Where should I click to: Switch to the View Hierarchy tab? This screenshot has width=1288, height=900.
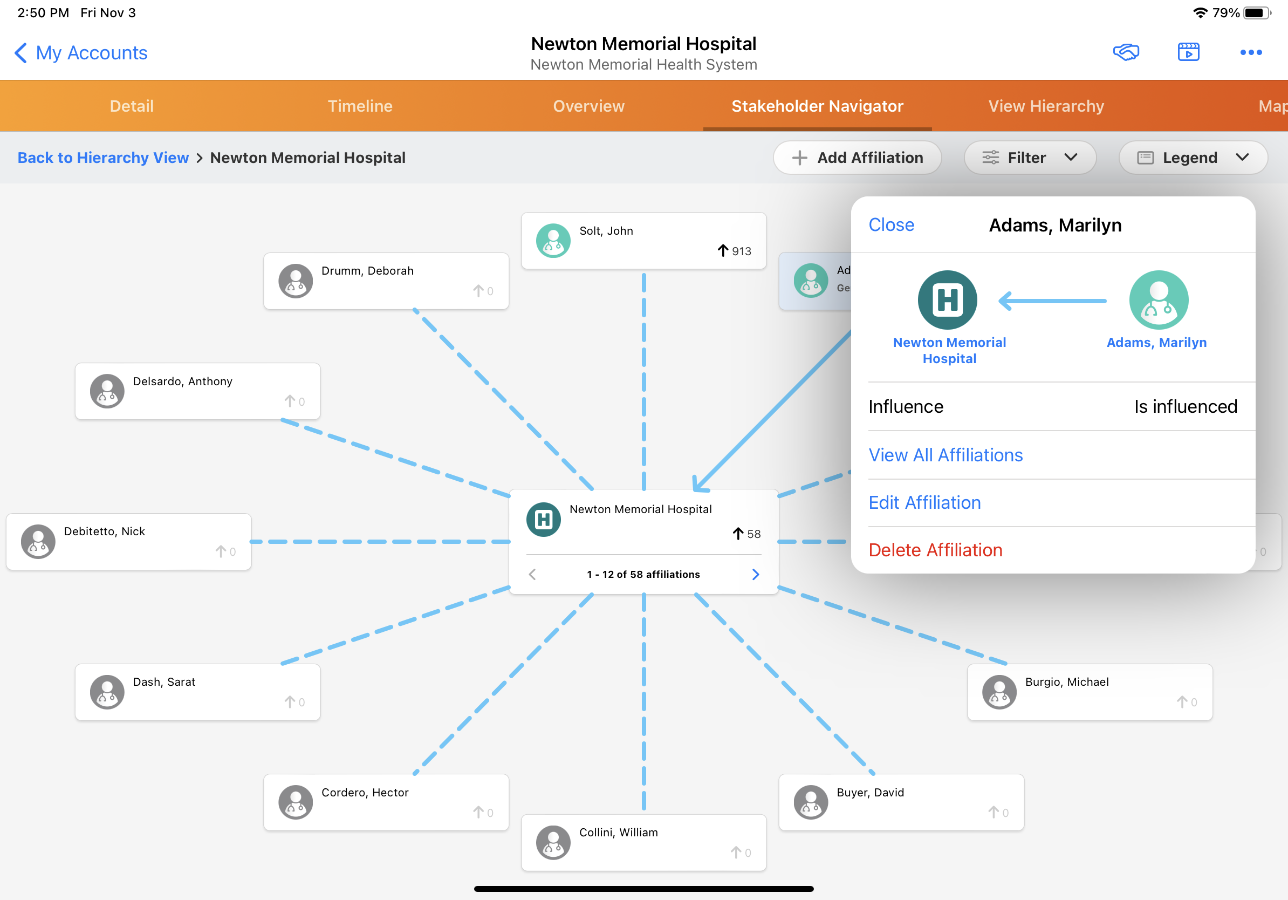tap(1046, 106)
